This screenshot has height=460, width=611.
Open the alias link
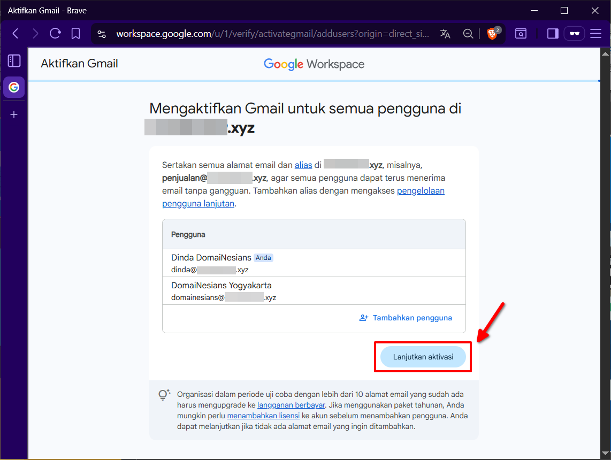tap(303, 165)
